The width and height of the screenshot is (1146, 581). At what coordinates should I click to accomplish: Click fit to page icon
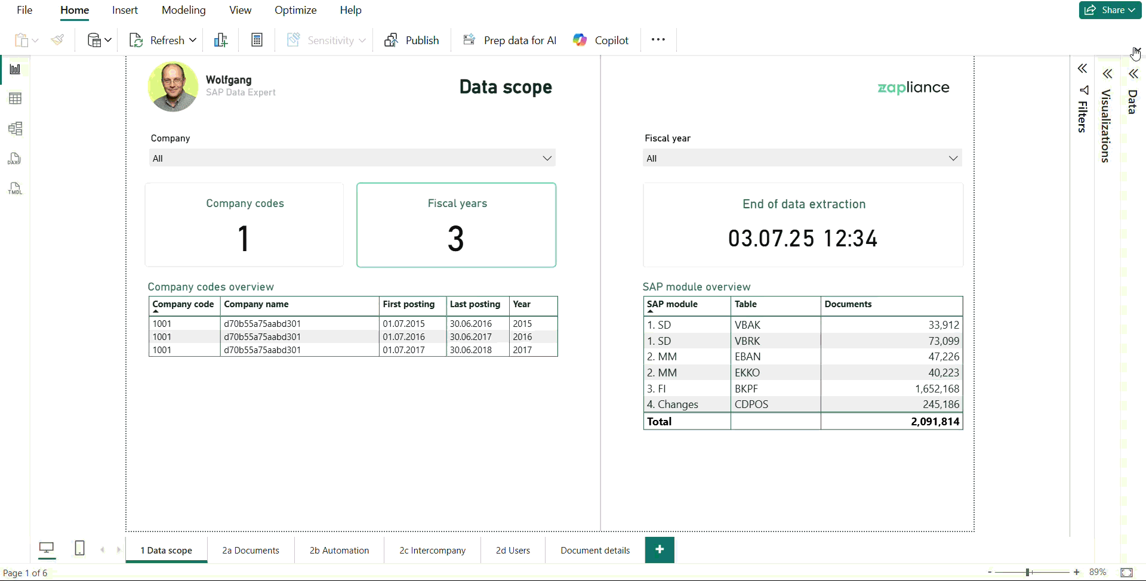(1126, 572)
